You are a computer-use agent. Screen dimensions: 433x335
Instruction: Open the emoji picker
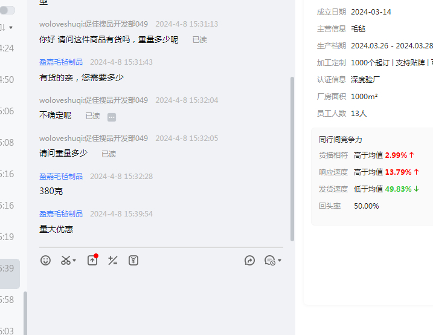(x=45, y=261)
